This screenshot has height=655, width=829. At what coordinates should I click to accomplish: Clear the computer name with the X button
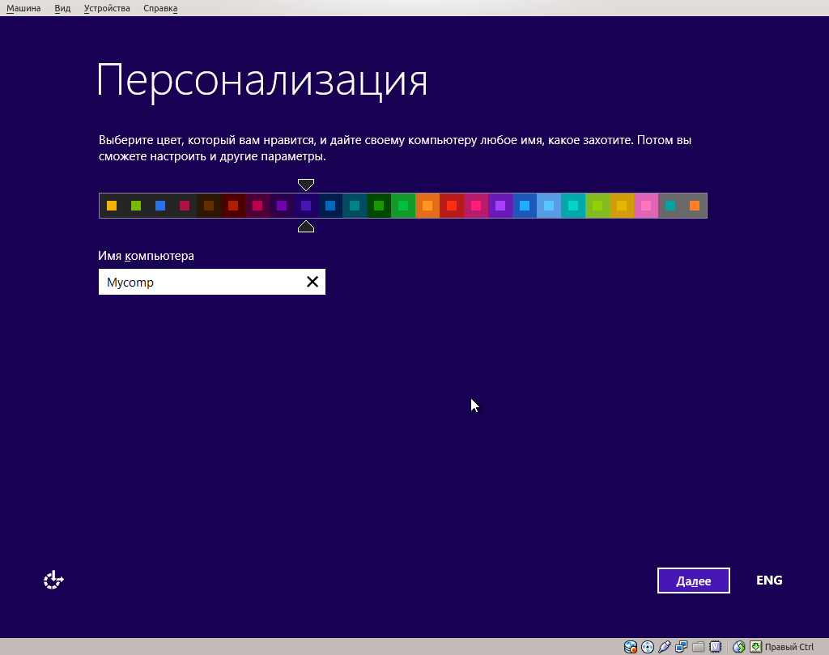312,282
